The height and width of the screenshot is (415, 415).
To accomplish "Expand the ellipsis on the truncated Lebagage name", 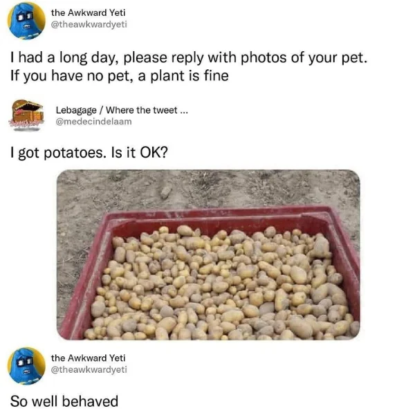I will pyautogui.click(x=184, y=111).
